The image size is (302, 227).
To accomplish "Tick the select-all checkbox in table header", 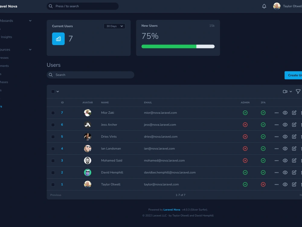I will coord(53,91).
